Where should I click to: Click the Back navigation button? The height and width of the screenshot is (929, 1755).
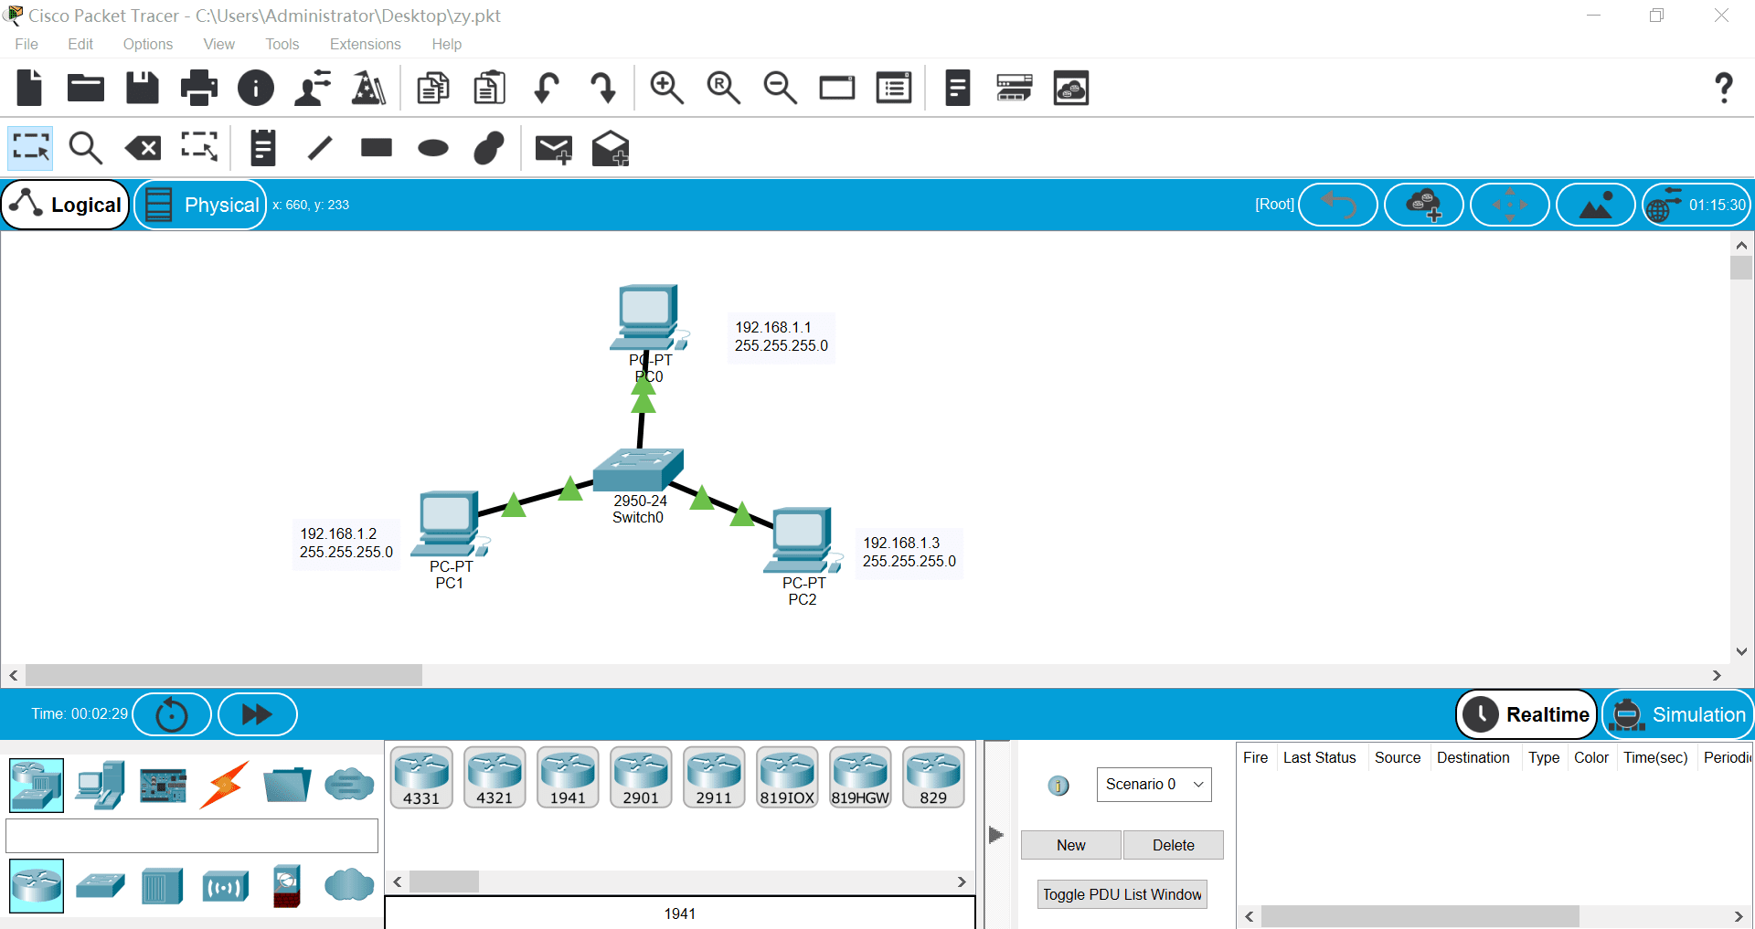tap(1338, 205)
